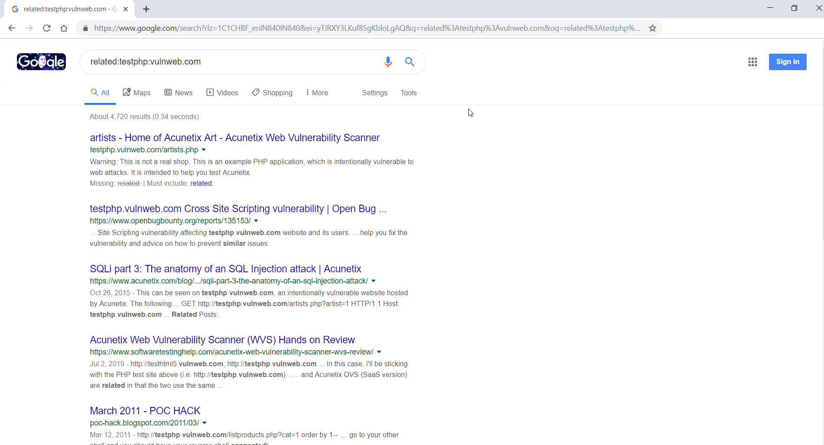Image resolution: width=824 pixels, height=445 pixels.
Task: Switch to the Shopping tab
Action: click(272, 93)
